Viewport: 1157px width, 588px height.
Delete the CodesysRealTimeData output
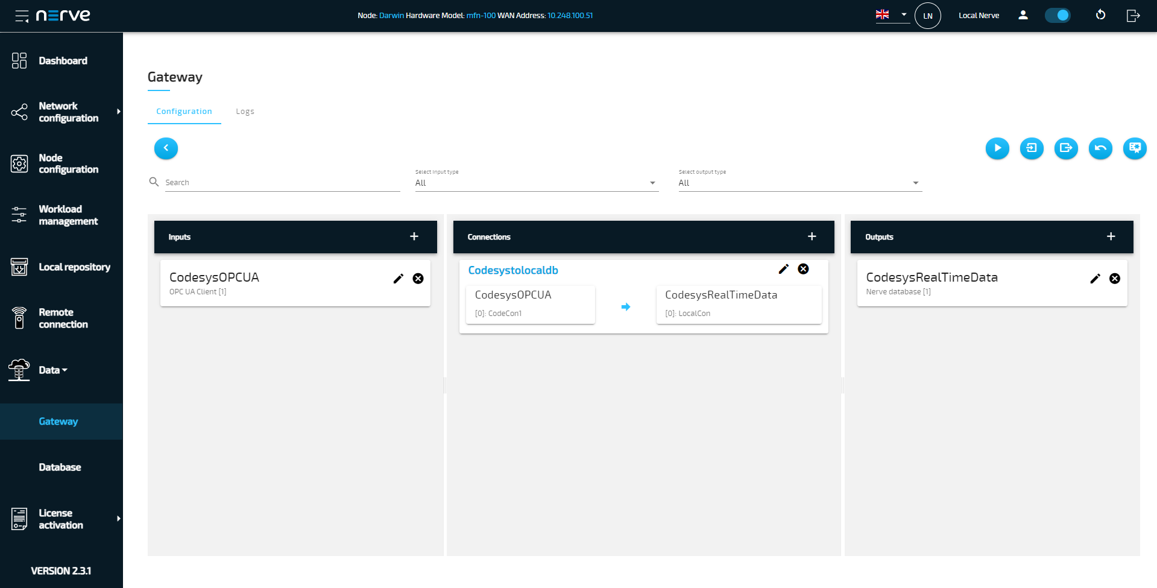[1115, 279]
